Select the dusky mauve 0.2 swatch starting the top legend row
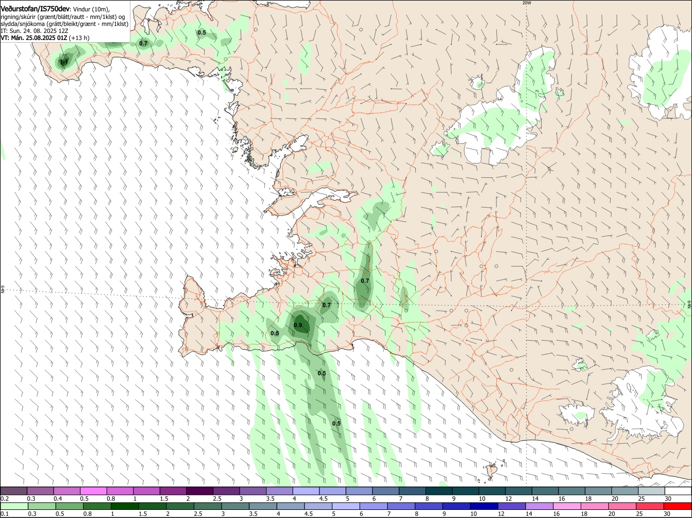Screen dimensions: 692x518 tap(14, 491)
